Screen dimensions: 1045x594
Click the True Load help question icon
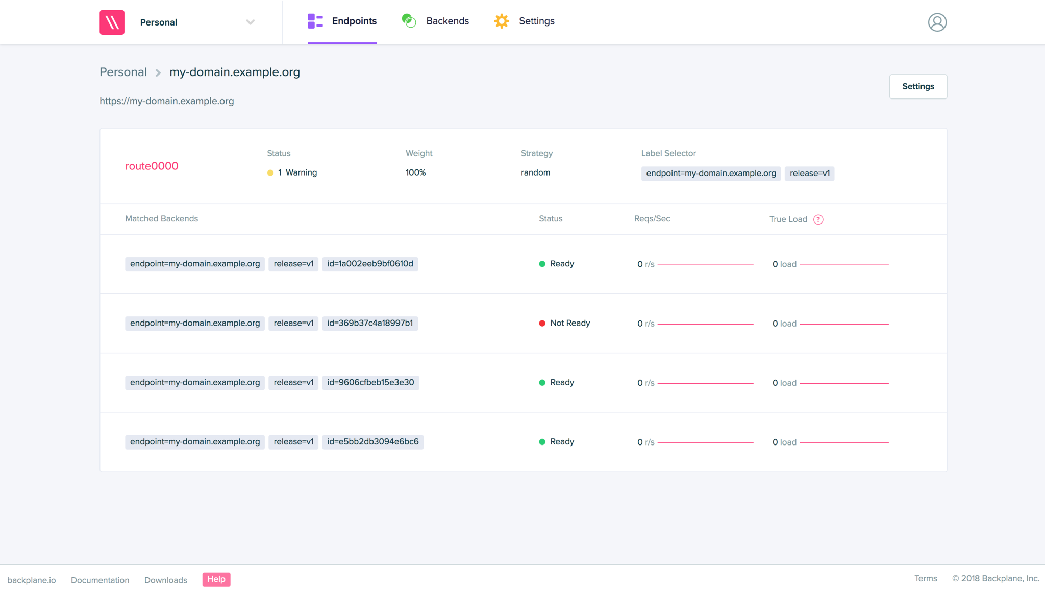(x=818, y=219)
